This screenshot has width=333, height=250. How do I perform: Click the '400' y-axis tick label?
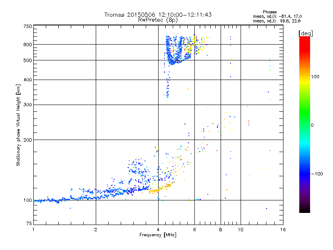(28, 80)
